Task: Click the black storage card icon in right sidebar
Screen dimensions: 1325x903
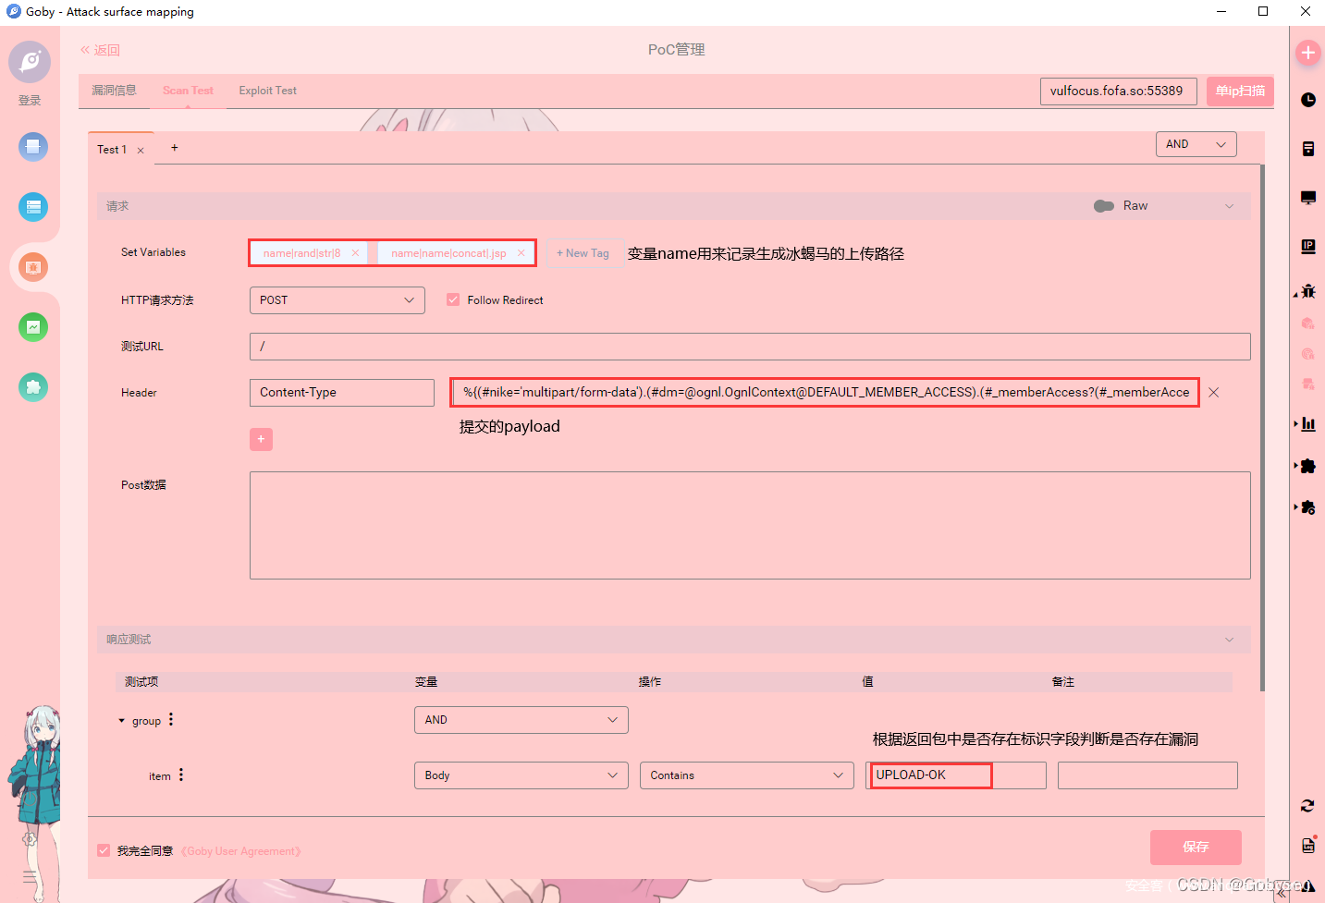Action: point(1308,149)
